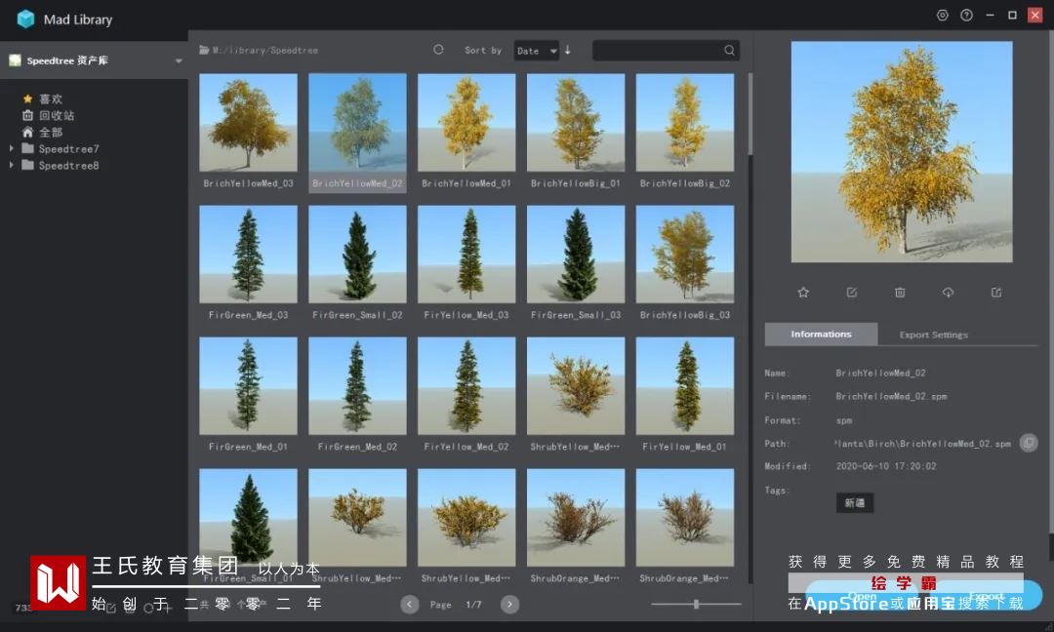
Task: Select the FirYellow_Med_03 thumbnail
Action: pyautogui.click(x=466, y=254)
